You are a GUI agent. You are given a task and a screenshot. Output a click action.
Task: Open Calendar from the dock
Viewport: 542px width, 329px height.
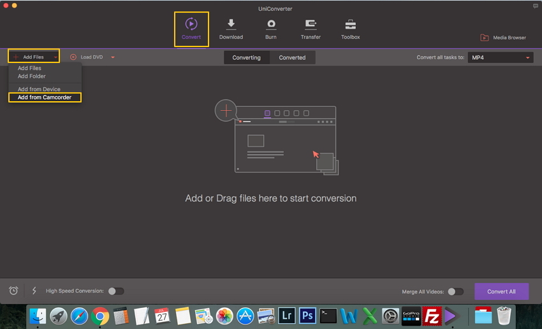[162, 316]
